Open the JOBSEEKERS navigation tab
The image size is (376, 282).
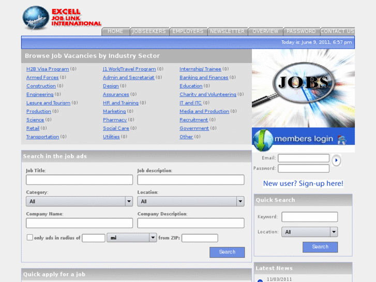tap(149, 31)
